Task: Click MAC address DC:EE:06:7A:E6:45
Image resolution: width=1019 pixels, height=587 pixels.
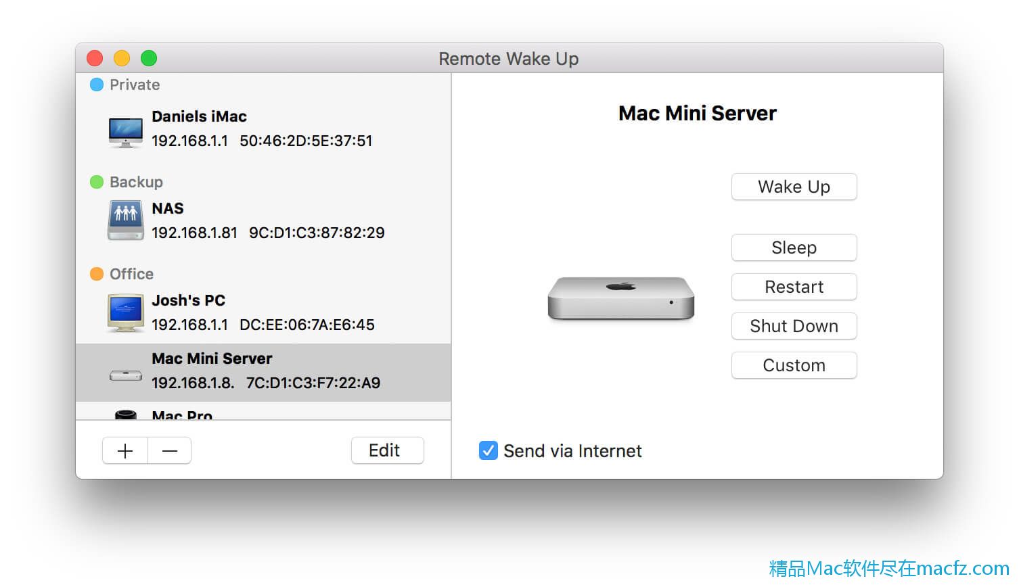Action: (307, 325)
